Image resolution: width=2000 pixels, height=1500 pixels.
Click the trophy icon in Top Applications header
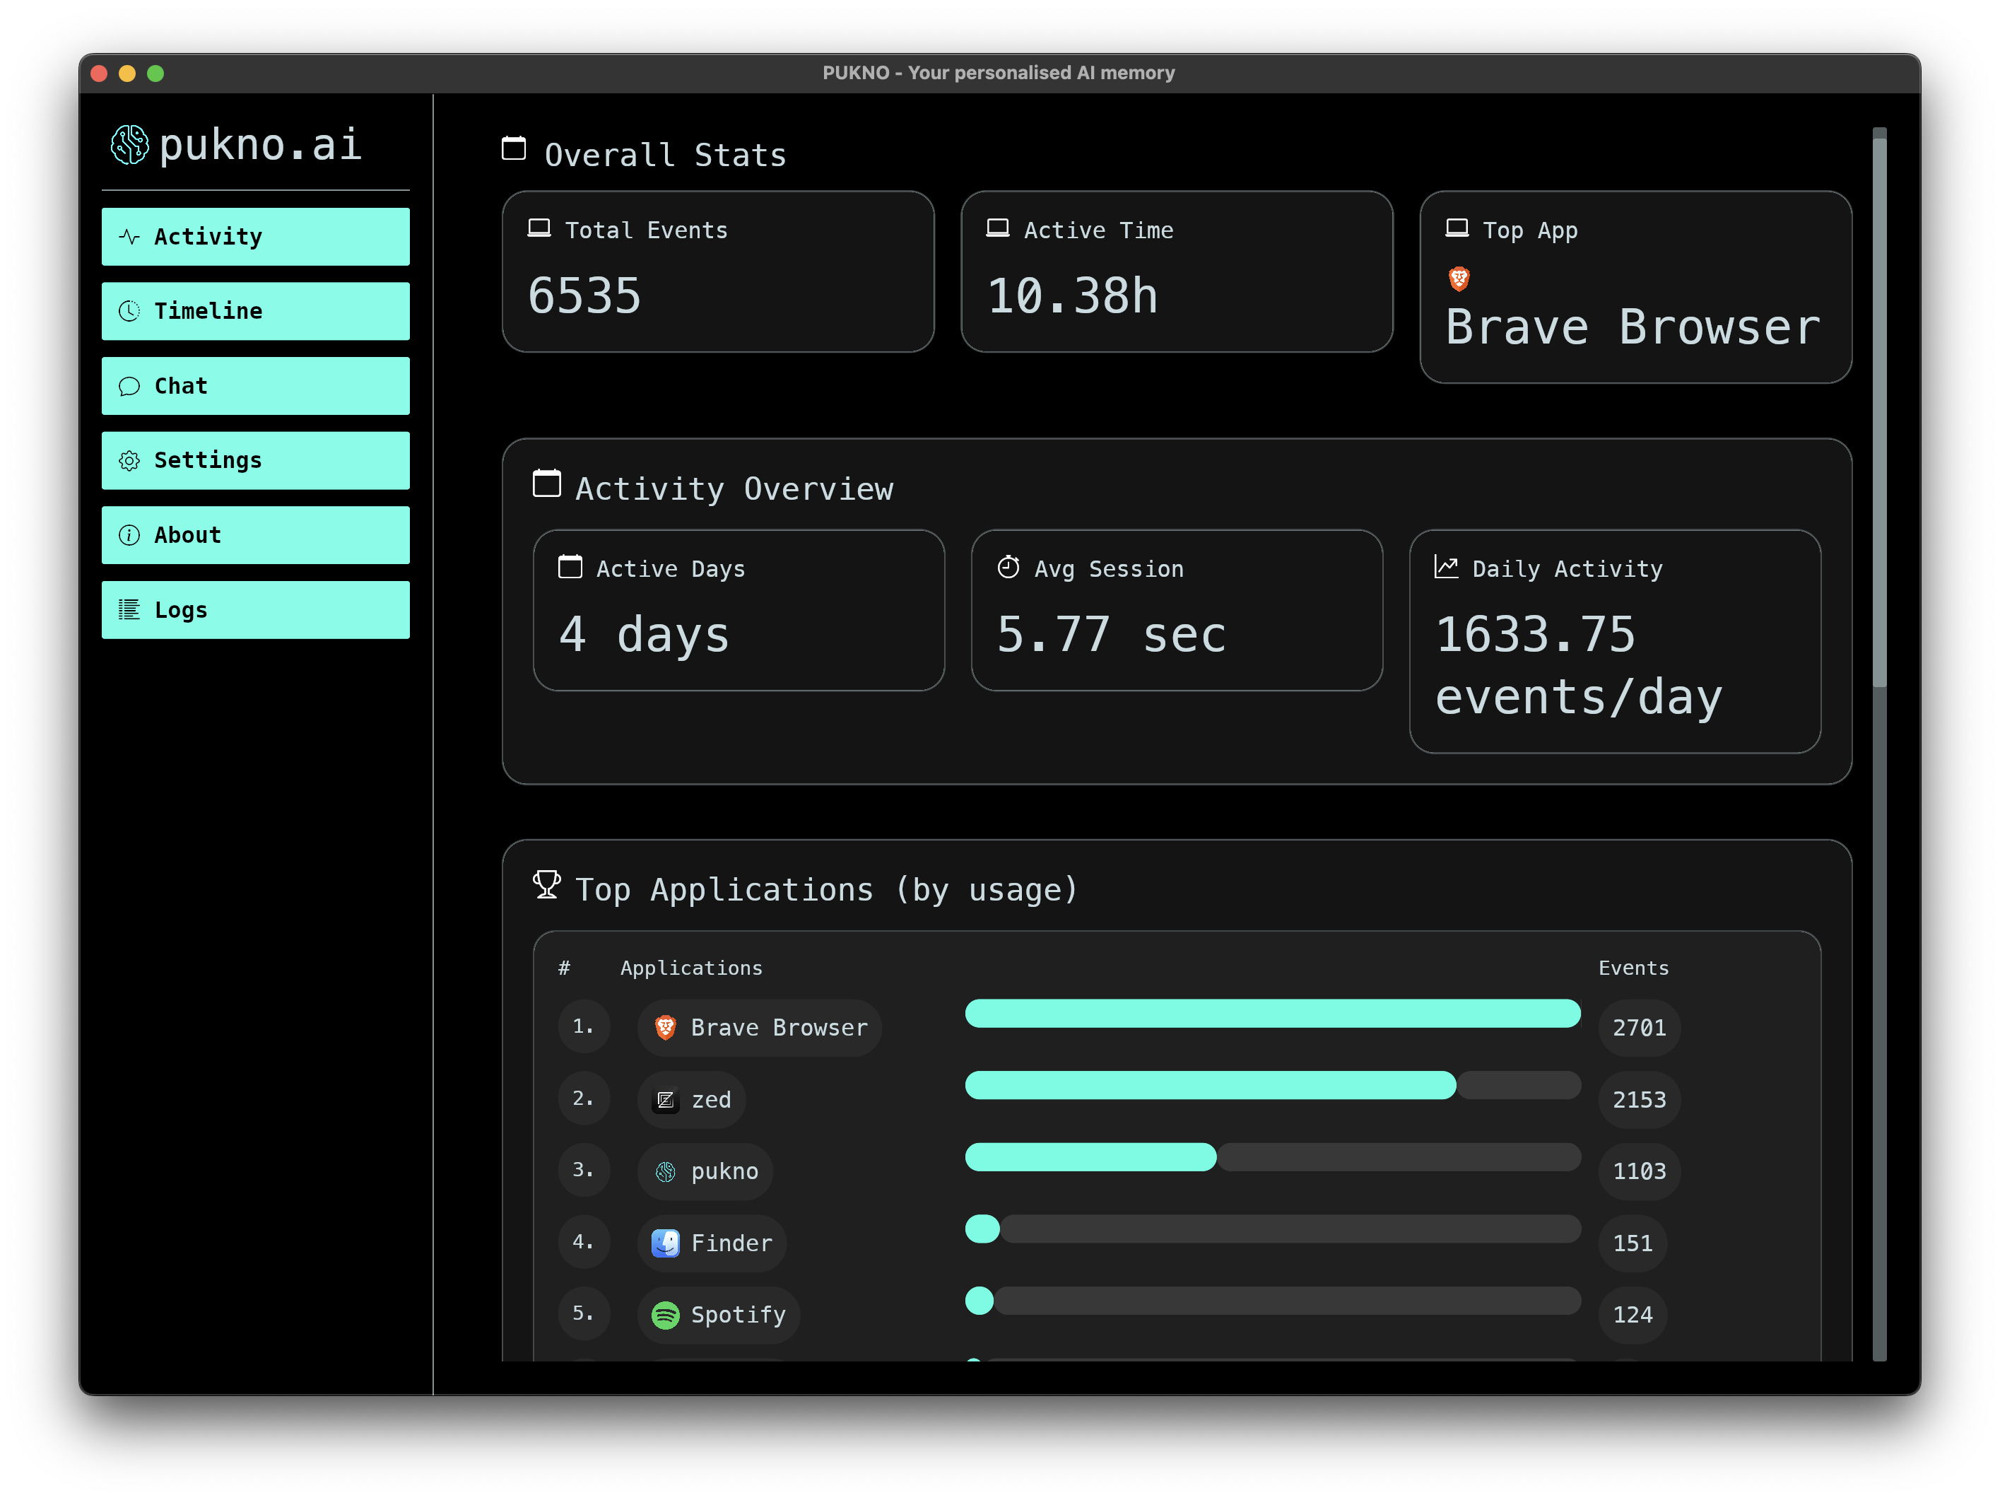tap(547, 886)
